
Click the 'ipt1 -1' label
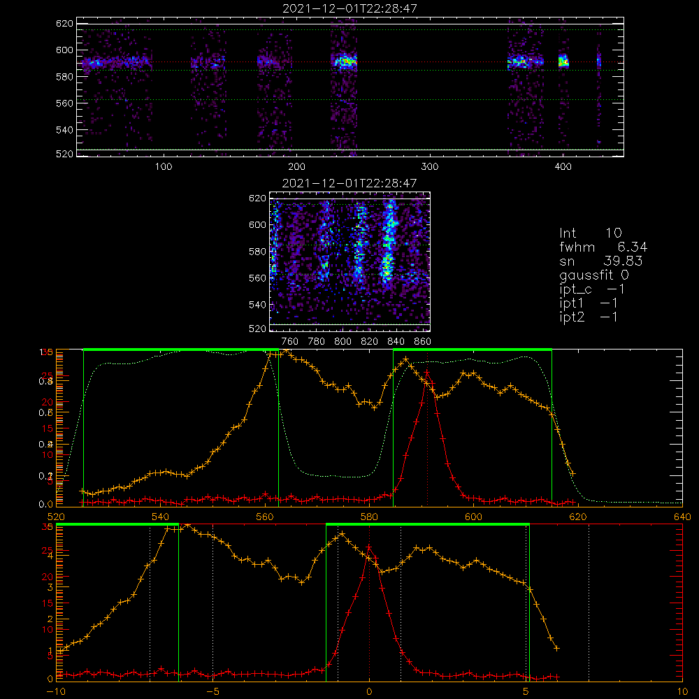tap(589, 303)
